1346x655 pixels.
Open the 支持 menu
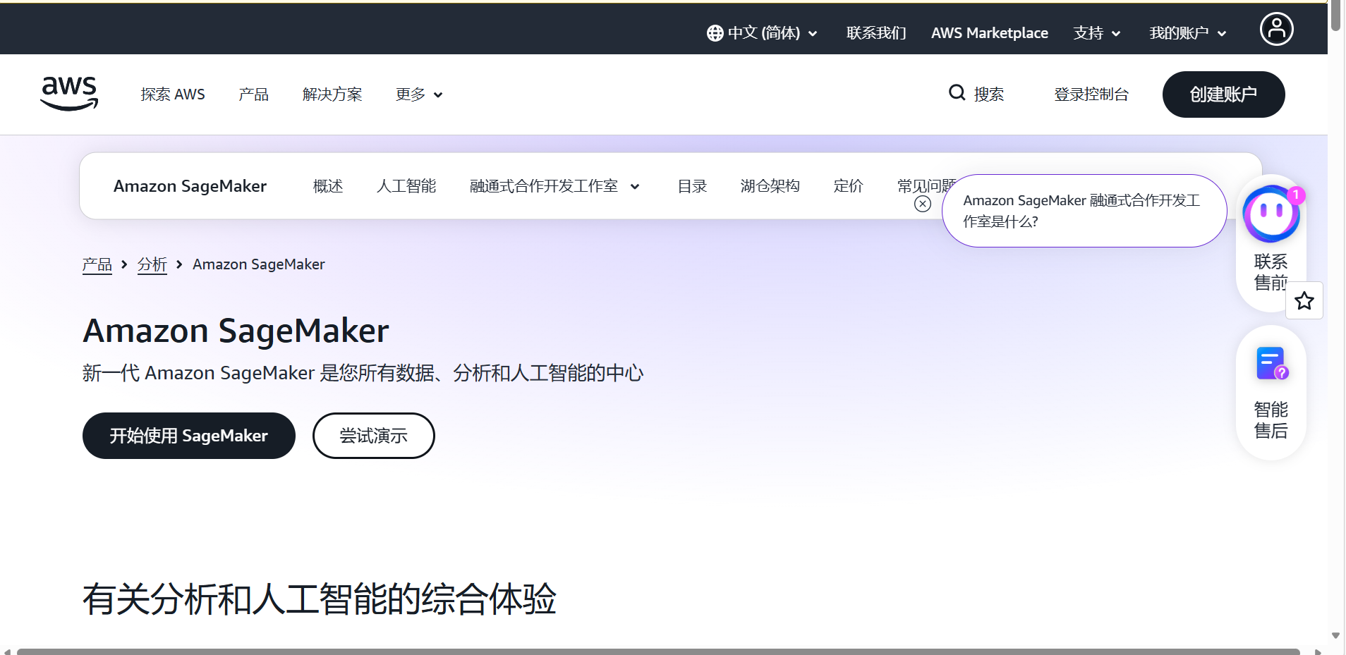click(1096, 32)
